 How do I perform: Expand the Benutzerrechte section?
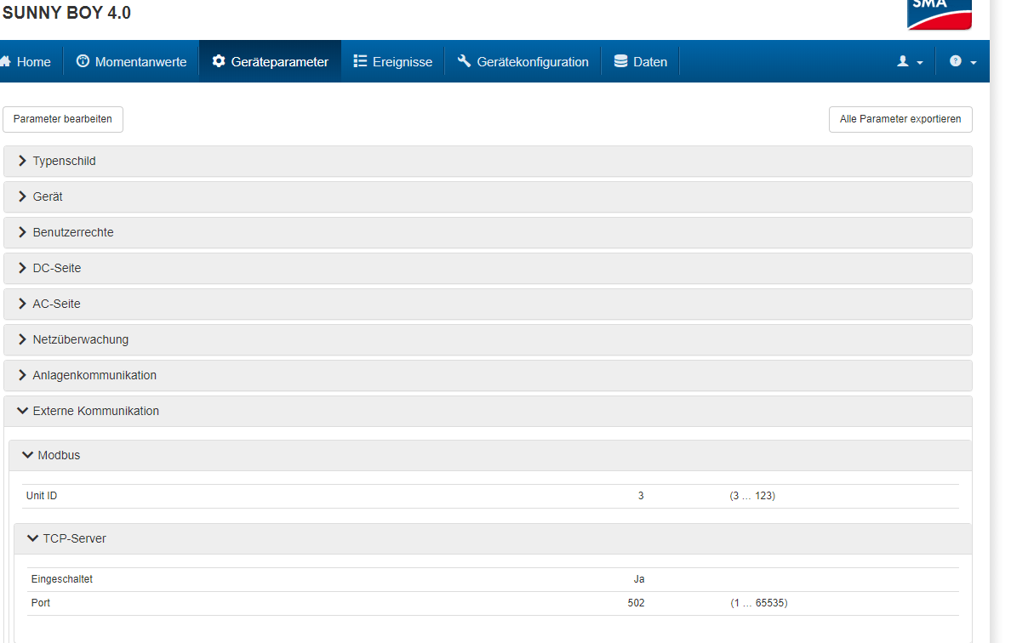(488, 232)
